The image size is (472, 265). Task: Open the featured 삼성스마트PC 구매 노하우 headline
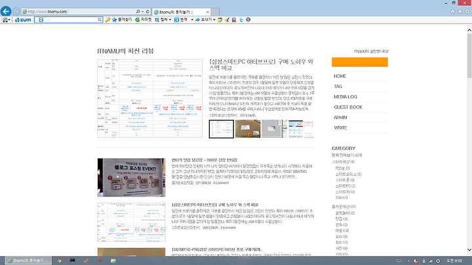click(261, 65)
